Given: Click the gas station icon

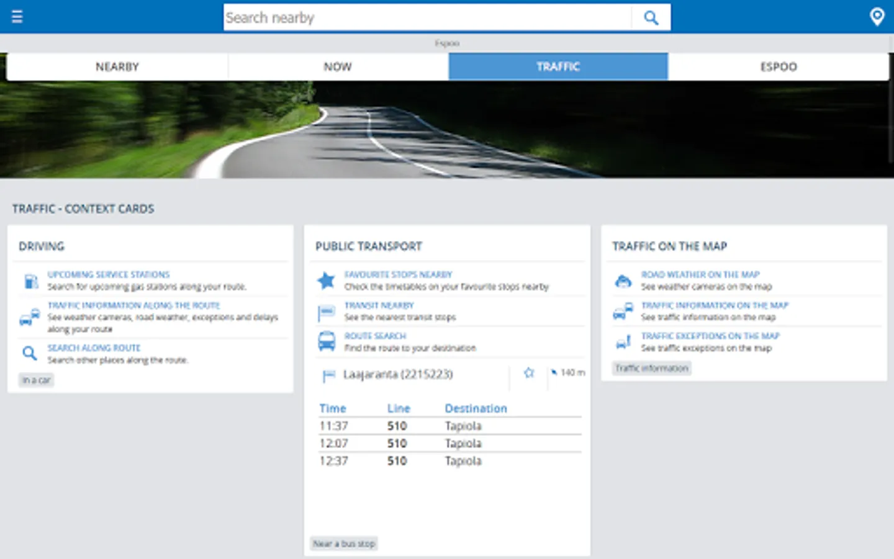Looking at the screenshot, I should click(30, 281).
